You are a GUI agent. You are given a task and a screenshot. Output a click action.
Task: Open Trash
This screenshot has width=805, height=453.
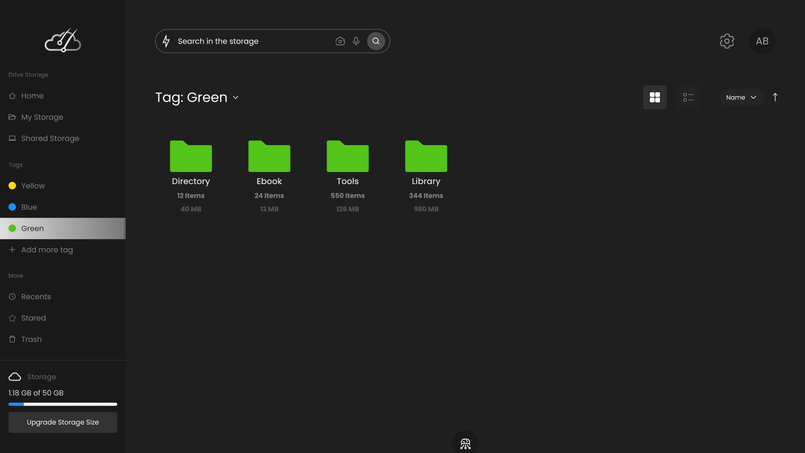pyautogui.click(x=63, y=339)
